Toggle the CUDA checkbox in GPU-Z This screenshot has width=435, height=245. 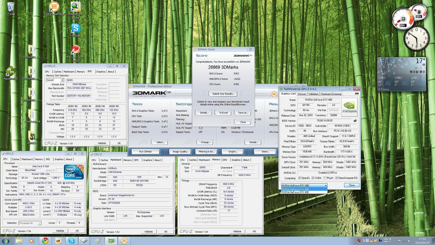point(313,178)
